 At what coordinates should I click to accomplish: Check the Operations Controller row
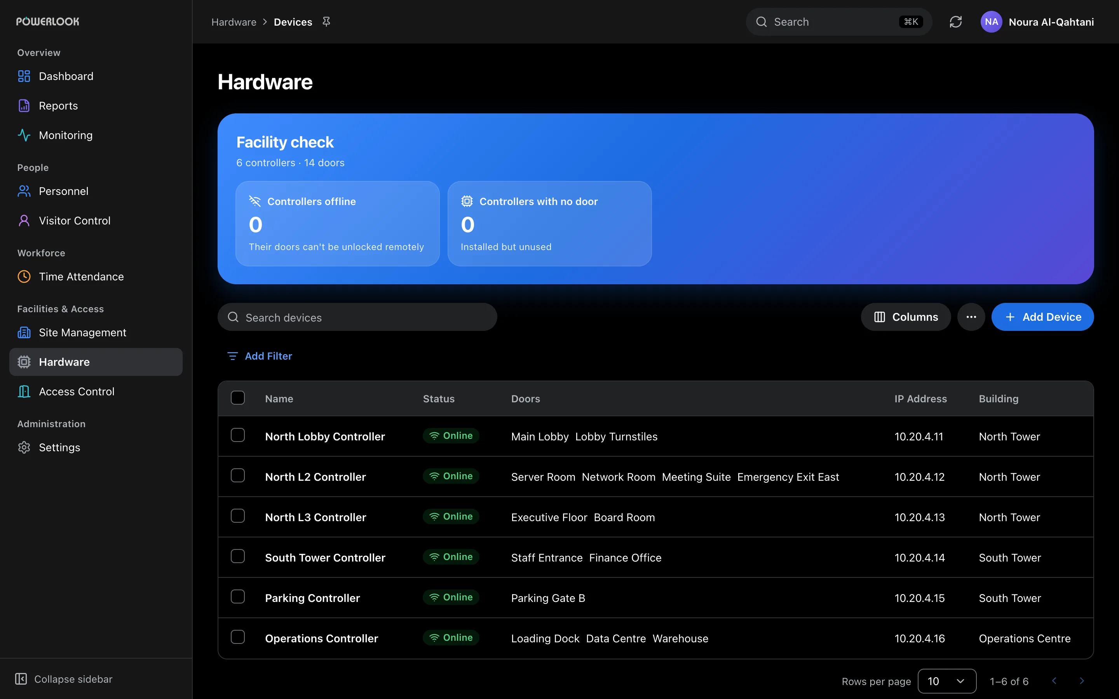click(238, 637)
